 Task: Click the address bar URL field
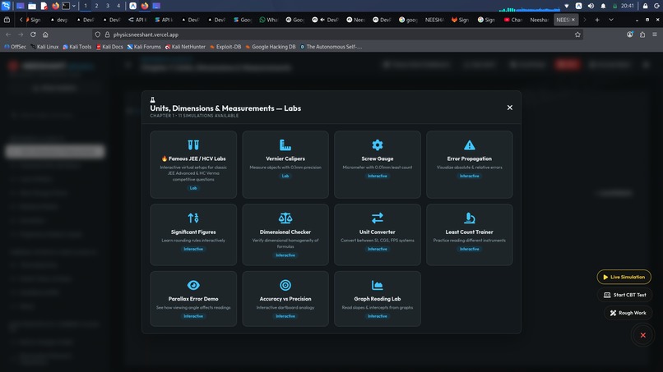[x=338, y=34]
